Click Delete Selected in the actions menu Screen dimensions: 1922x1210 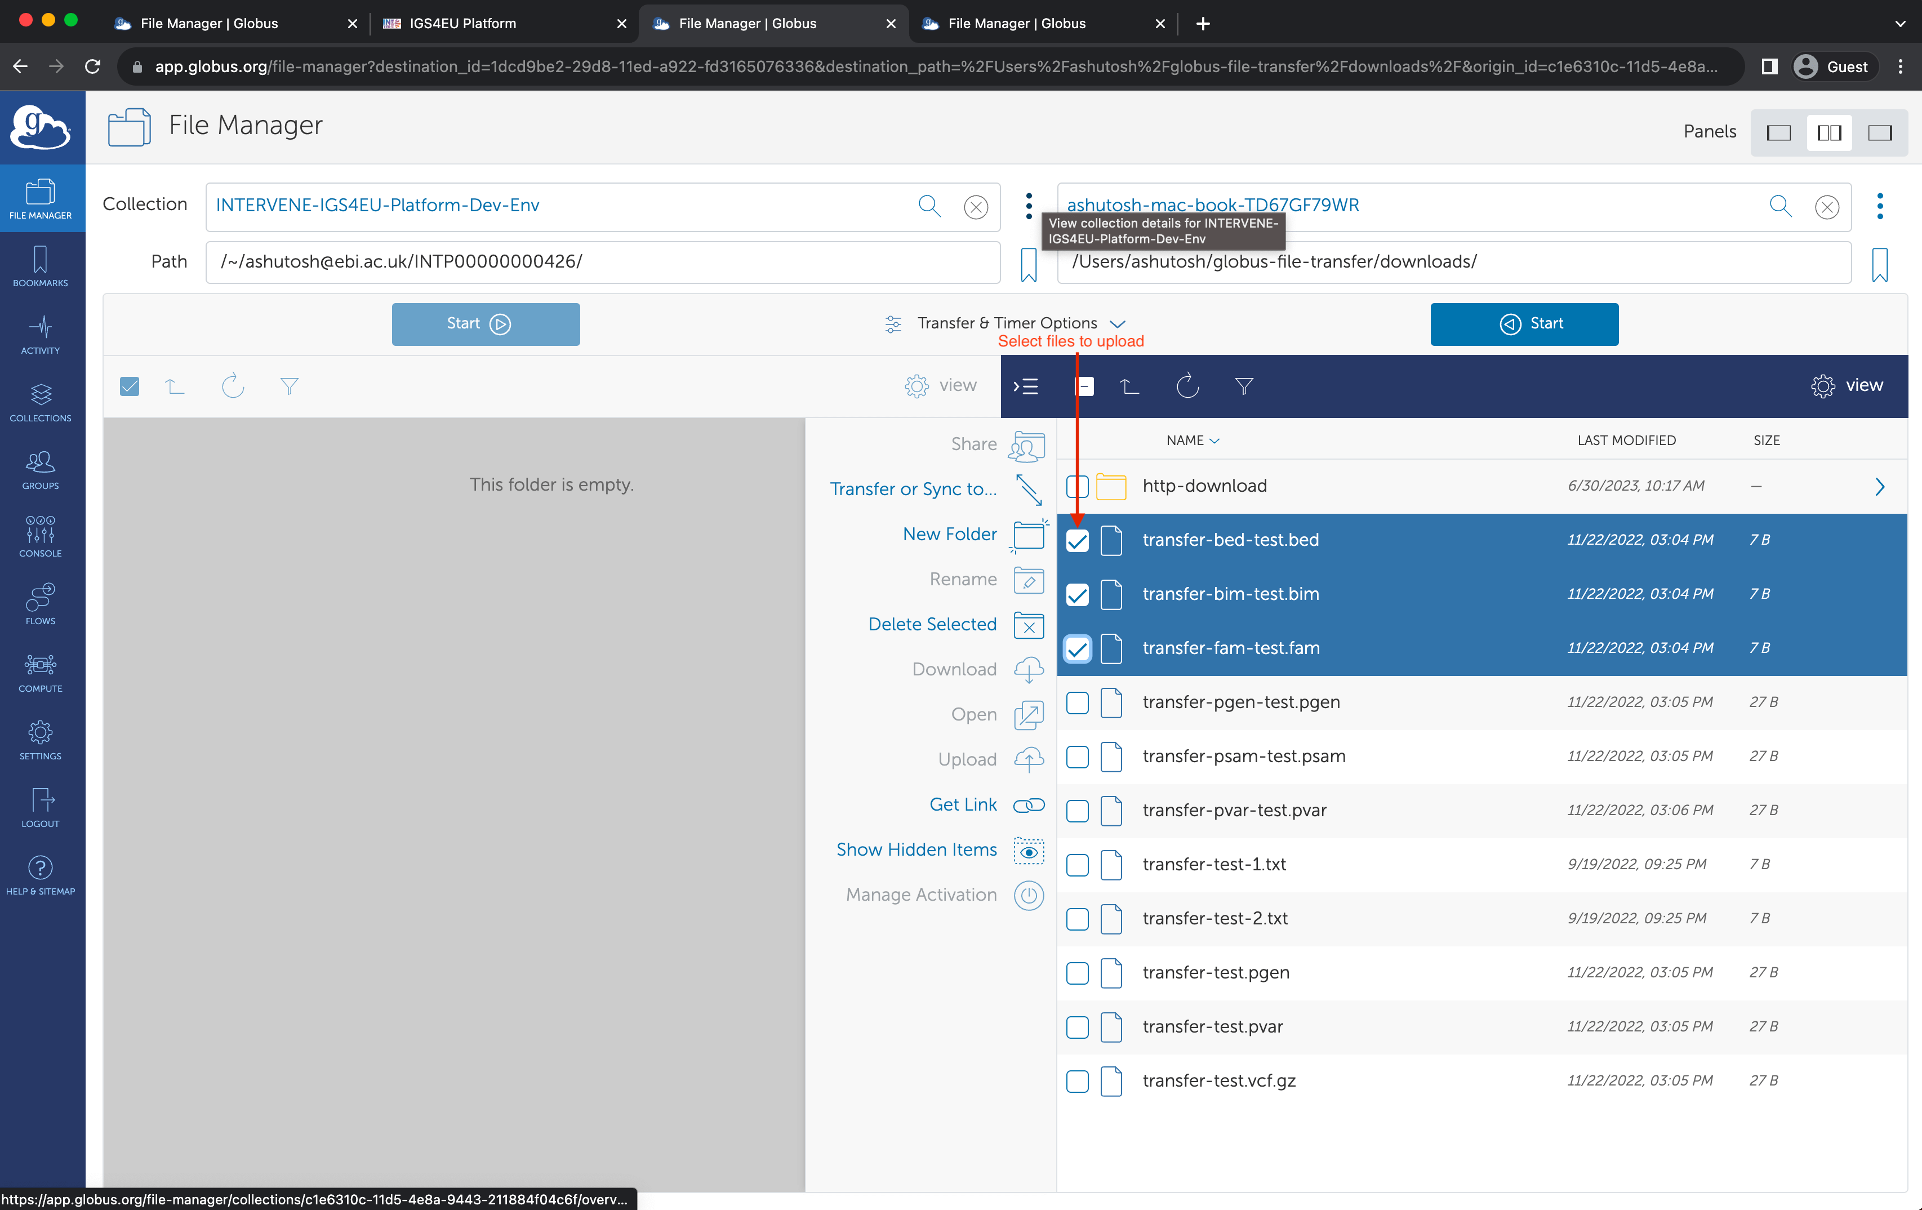[x=932, y=624]
